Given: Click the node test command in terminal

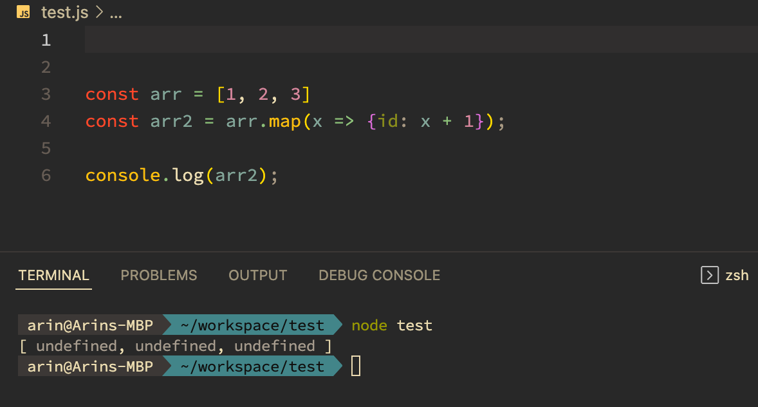Looking at the screenshot, I should (392, 325).
